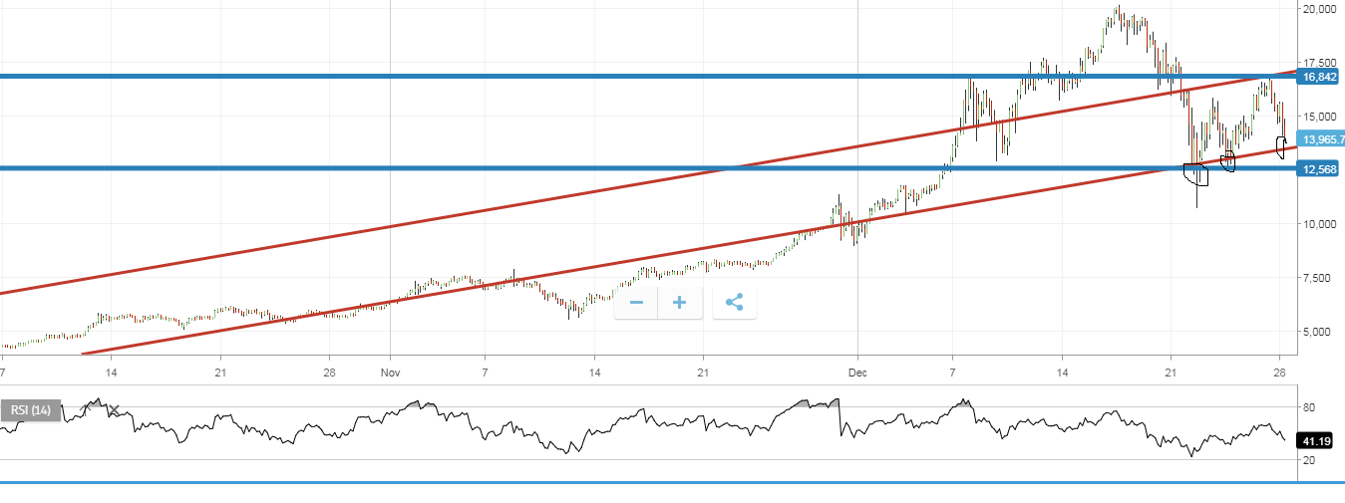Viewport: 1345px width, 503px height.
Task: Click the RSI 80 level label
Action: [x=1308, y=406]
